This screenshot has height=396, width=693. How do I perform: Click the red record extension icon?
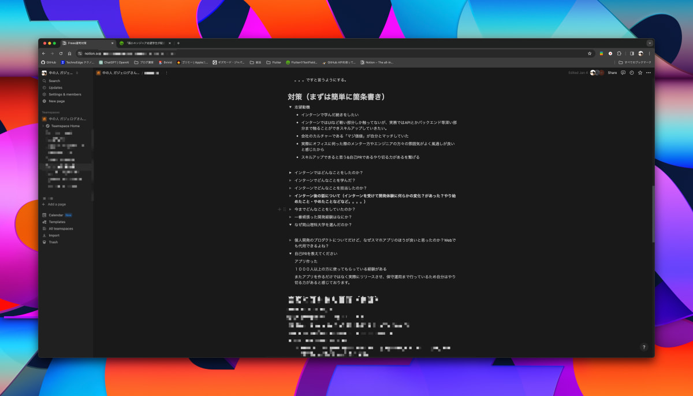610,53
